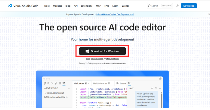The height and width of the screenshot is (110, 210).
Task: Click chat panel icon above CHAT header
Action: tap(129, 83)
